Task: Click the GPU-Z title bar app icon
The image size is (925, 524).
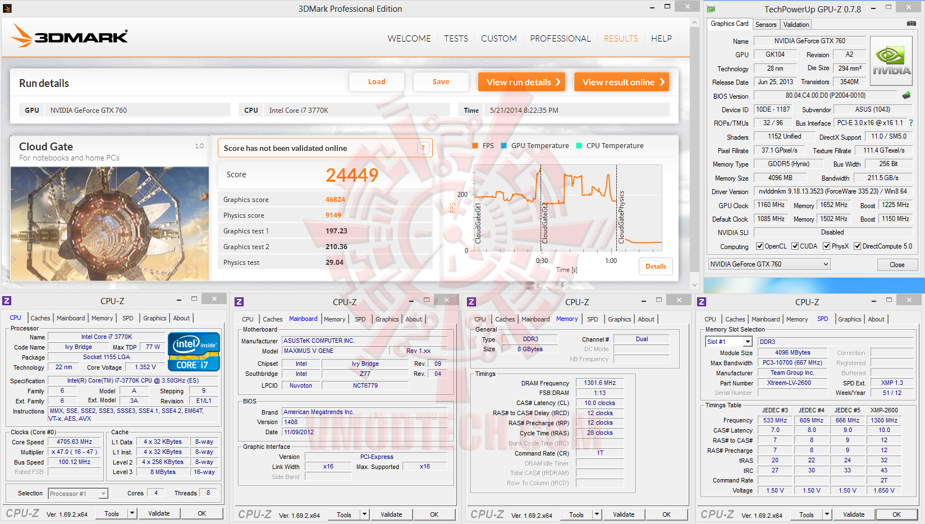Action: (711, 9)
